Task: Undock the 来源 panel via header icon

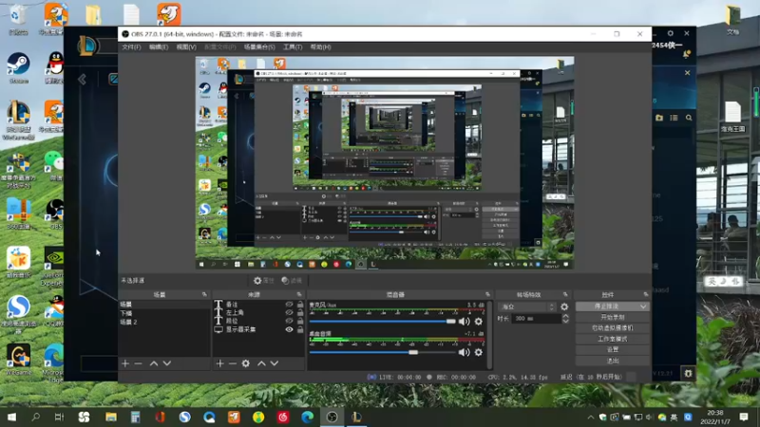Action: [299, 294]
